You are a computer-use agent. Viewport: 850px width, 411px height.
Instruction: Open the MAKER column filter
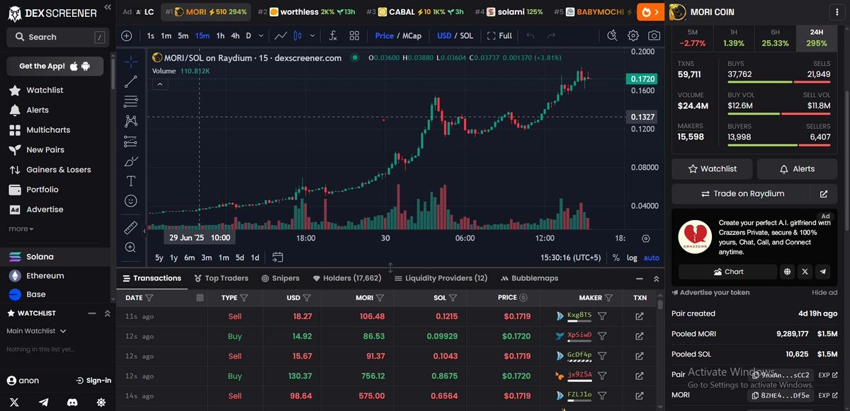[x=608, y=298]
